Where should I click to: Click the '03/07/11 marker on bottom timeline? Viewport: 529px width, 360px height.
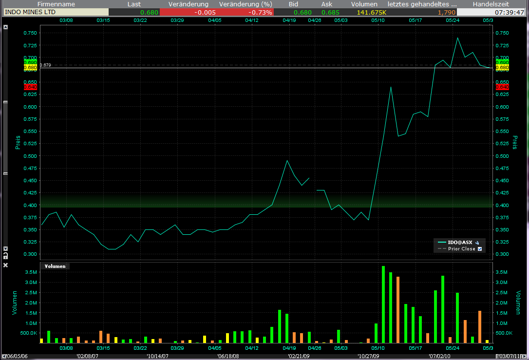pyautogui.click(x=510, y=356)
